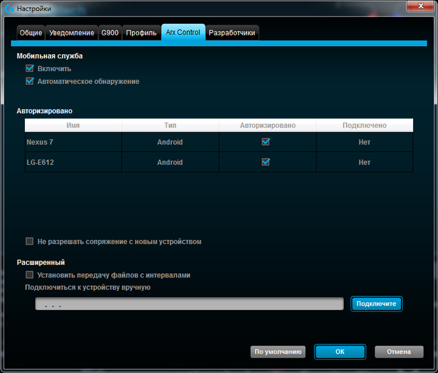Click the Подключиться к устройству вручную label
The image size is (438, 373).
pos(88,287)
